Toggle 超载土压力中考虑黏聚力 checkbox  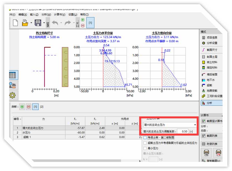145,143
